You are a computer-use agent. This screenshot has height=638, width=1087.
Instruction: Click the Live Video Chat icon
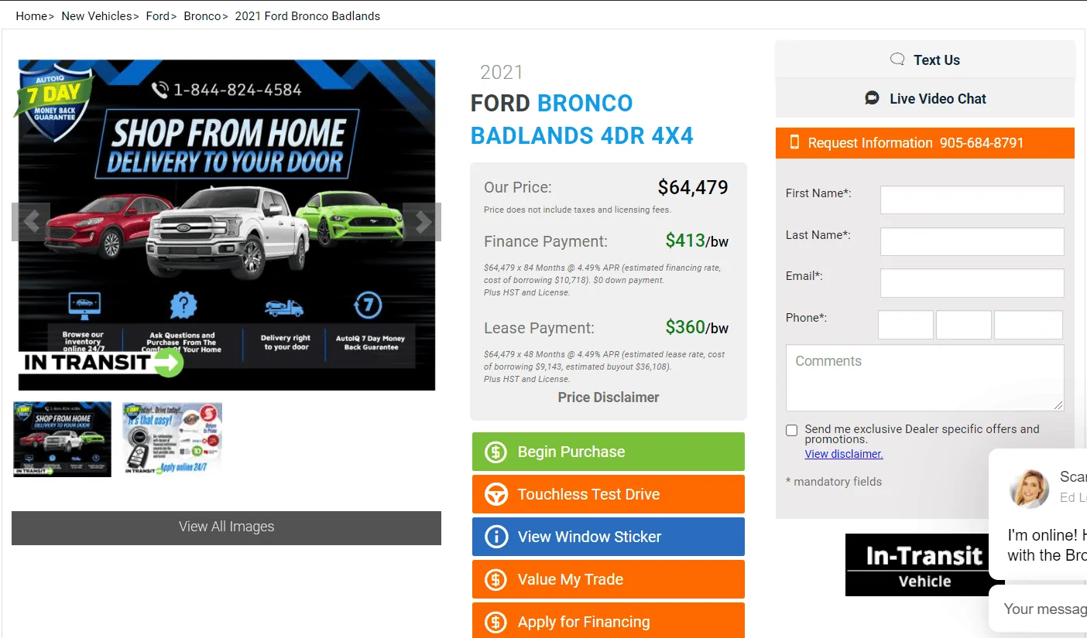click(x=873, y=98)
